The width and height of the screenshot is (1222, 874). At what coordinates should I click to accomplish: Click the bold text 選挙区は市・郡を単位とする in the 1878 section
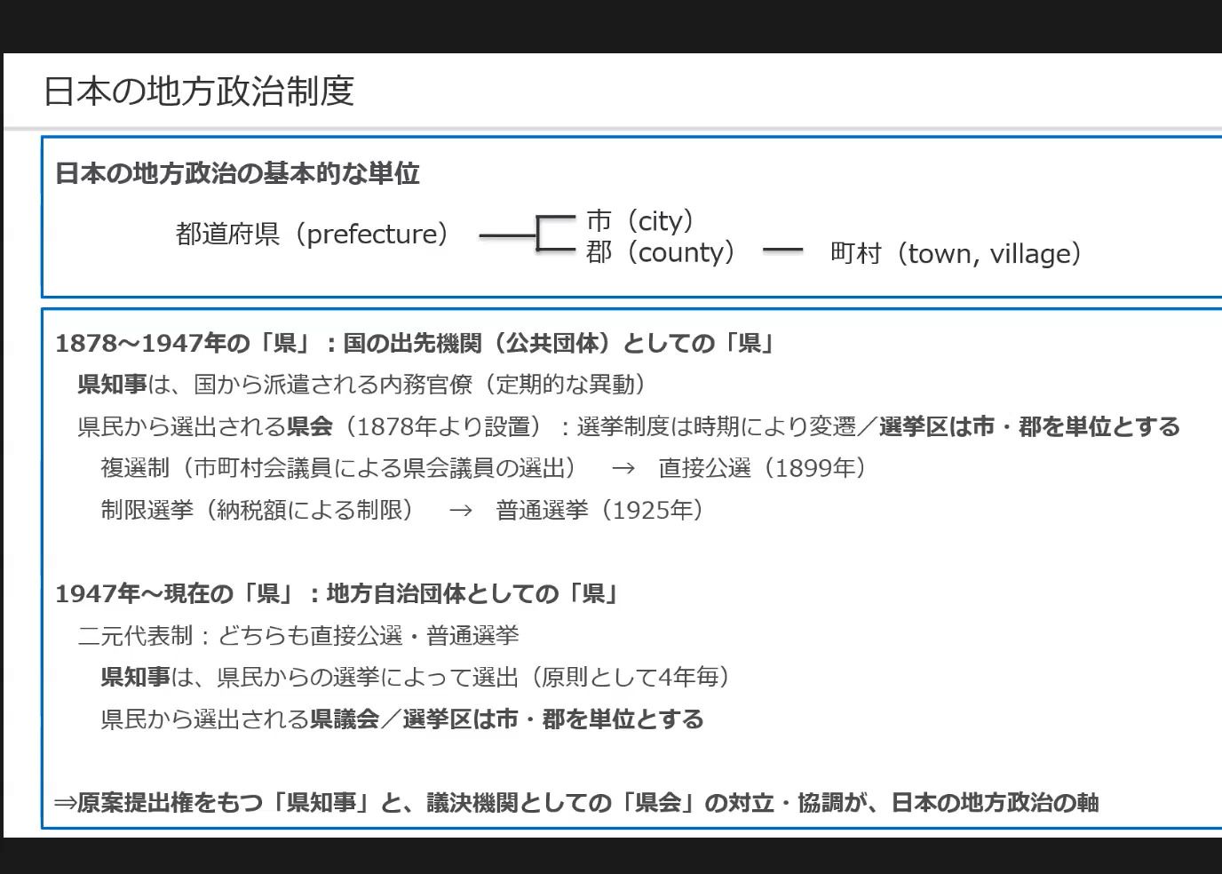point(1029,426)
